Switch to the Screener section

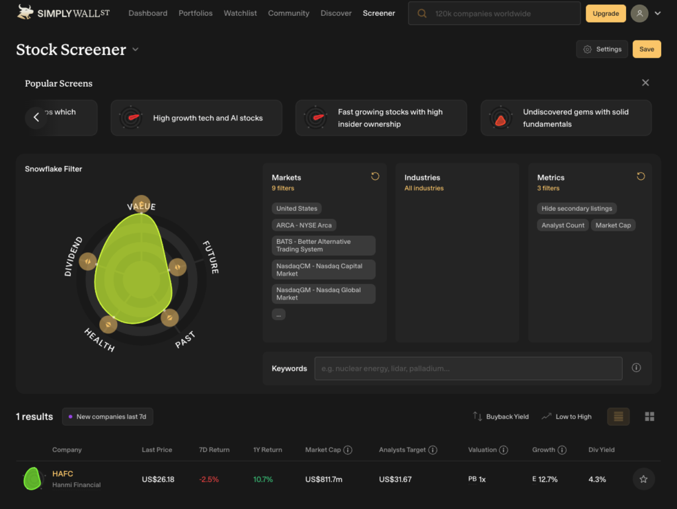[379, 13]
